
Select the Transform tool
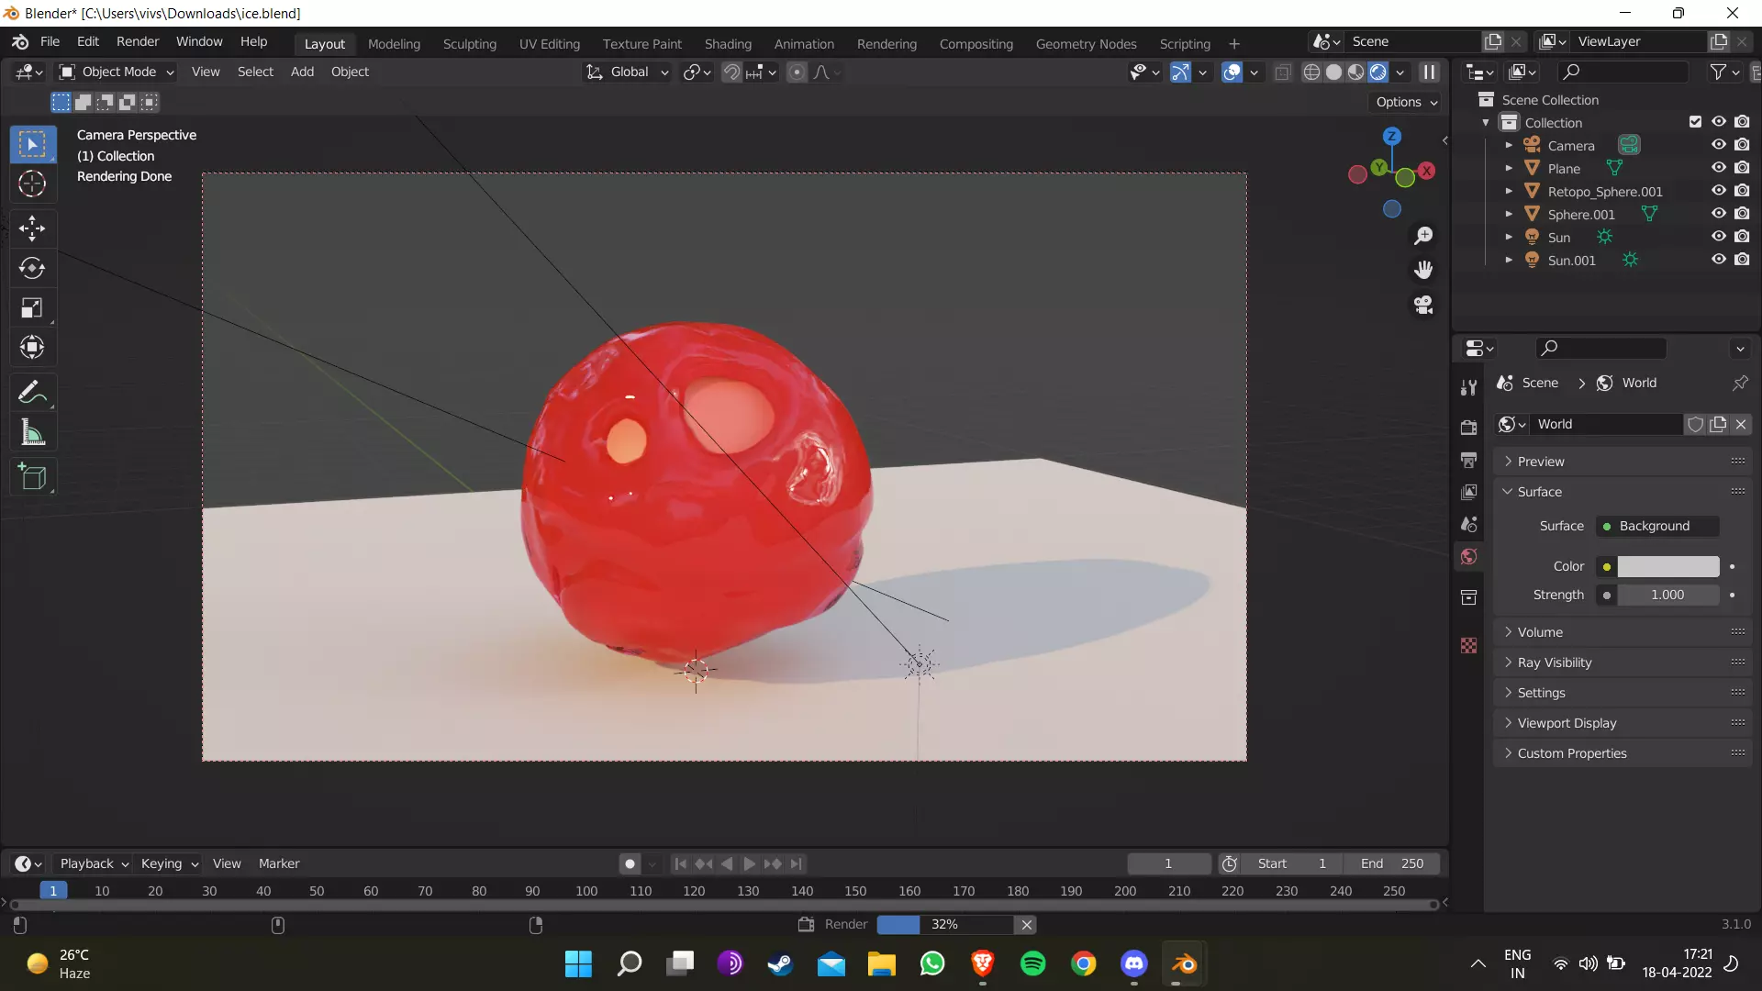32,348
